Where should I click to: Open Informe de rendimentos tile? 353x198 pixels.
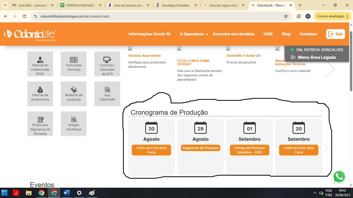(40, 94)
